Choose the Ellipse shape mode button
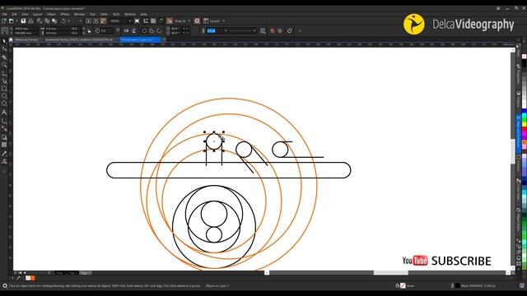Viewport: 527px width, 296px height. [144, 31]
